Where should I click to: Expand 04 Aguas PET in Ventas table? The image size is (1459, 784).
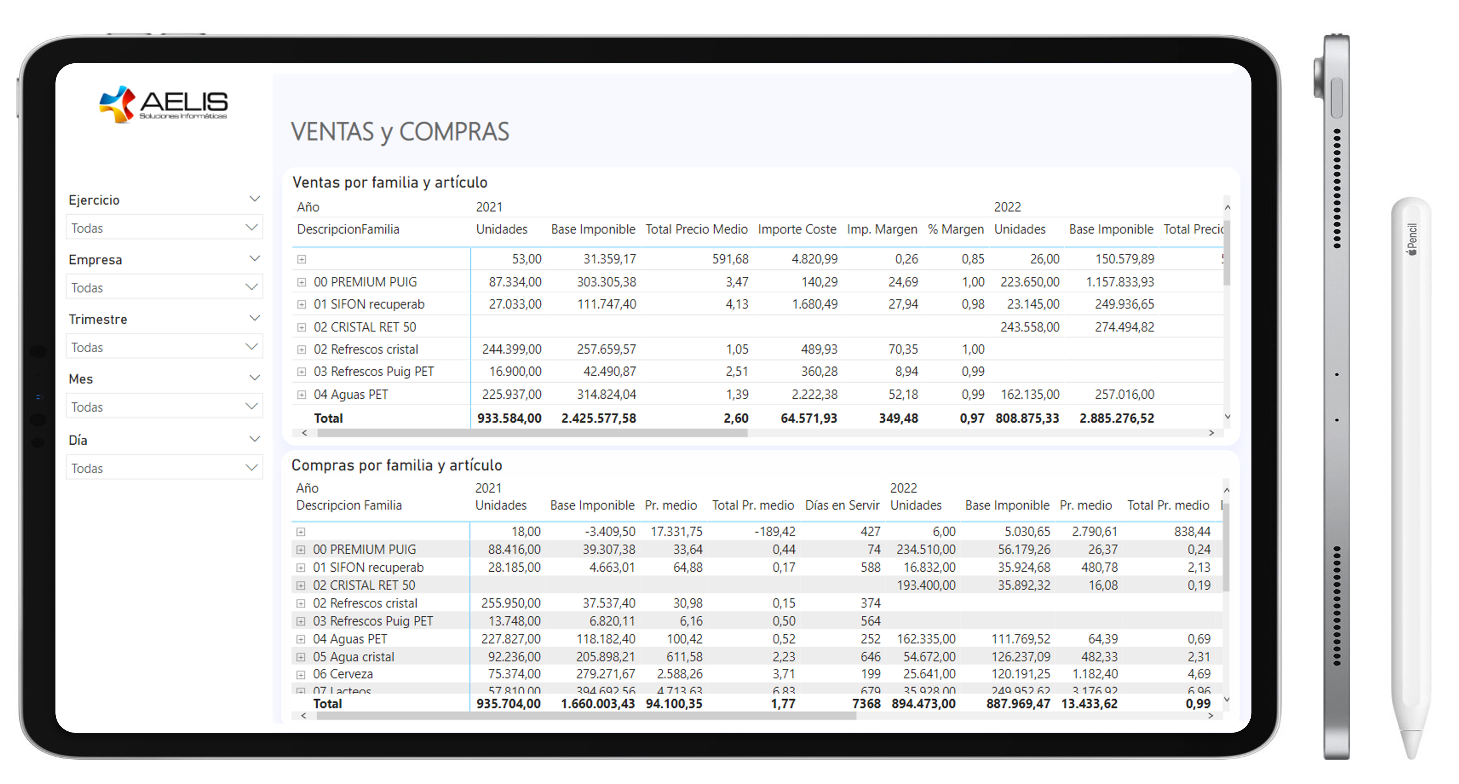pos(302,394)
